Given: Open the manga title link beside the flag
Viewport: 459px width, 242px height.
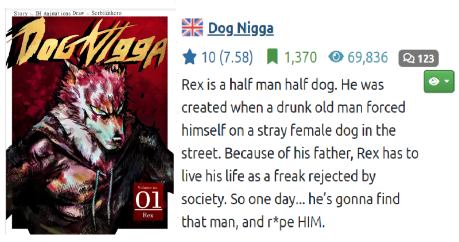Looking at the screenshot, I should pyautogui.click(x=240, y=28).
